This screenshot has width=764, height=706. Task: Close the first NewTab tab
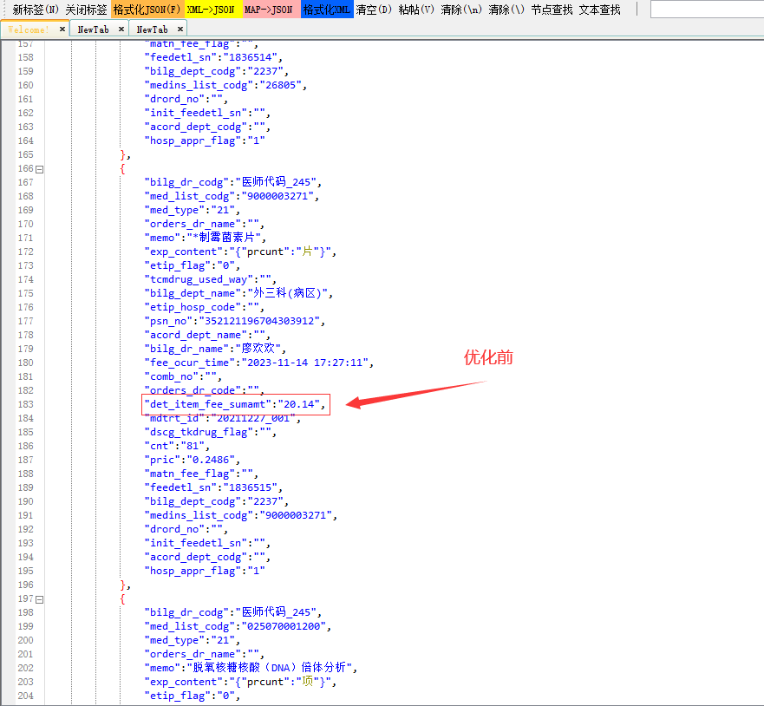(121, 29)
